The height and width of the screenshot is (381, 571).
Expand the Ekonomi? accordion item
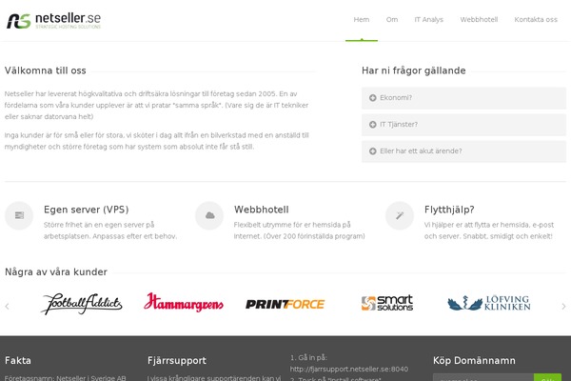463,98
